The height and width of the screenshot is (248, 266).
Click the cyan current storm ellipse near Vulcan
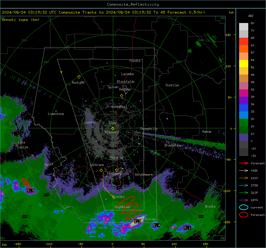coord(137,221)
